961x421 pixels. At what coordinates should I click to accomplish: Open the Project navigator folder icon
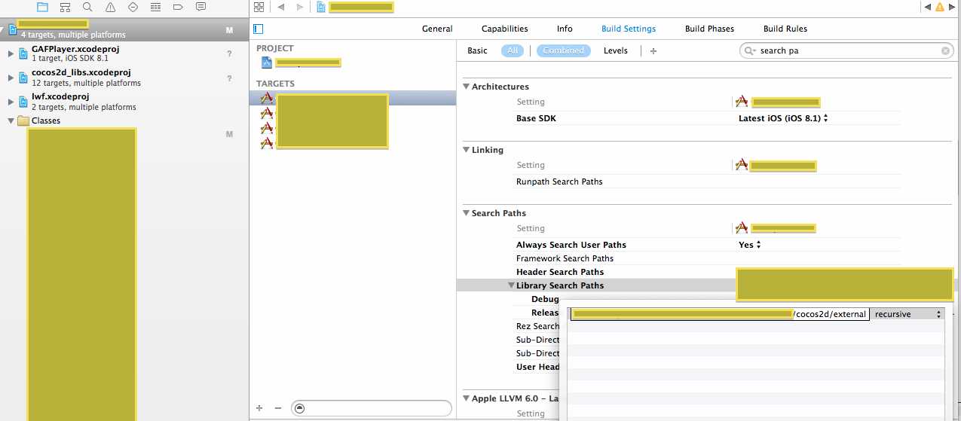(x=42, y=7)
